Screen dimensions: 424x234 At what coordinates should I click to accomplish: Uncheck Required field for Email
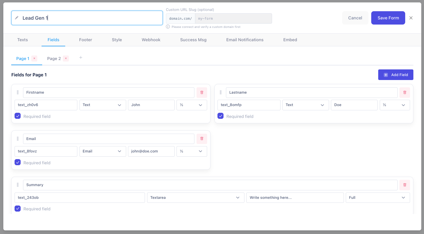click(x=18, y=162)
